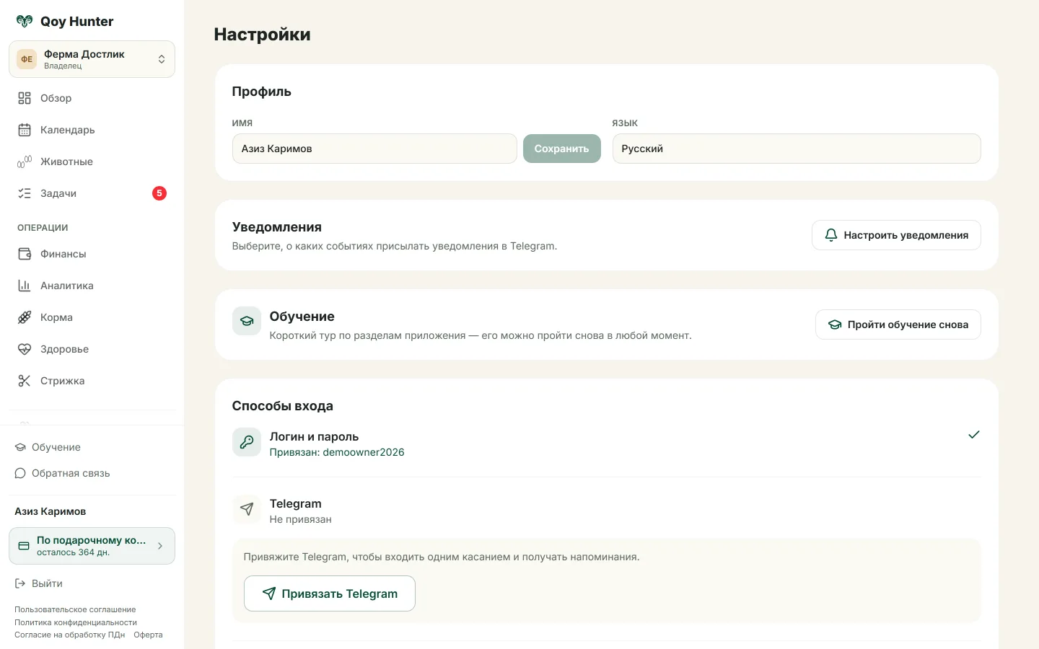Click the Qoy Hunter ram logo
The height and width of the screenshot is (649, 1039).
coord(25,21)
